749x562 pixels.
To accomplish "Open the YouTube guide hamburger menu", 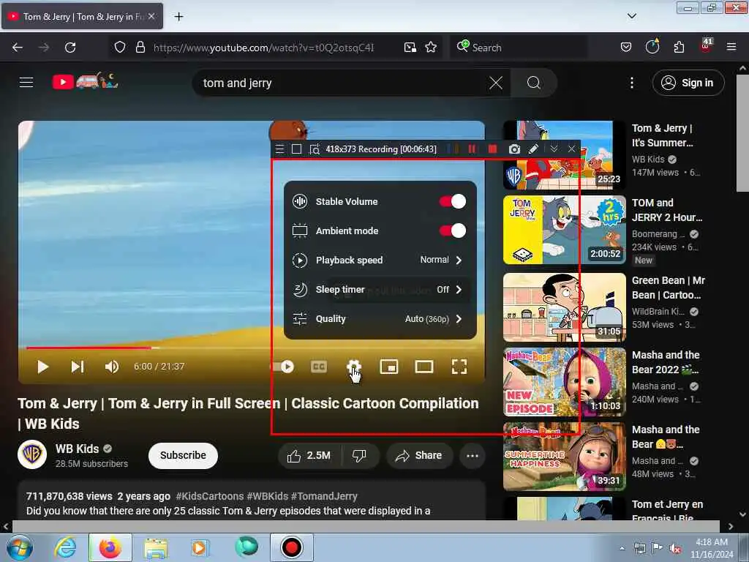I will tap(26, 82).
